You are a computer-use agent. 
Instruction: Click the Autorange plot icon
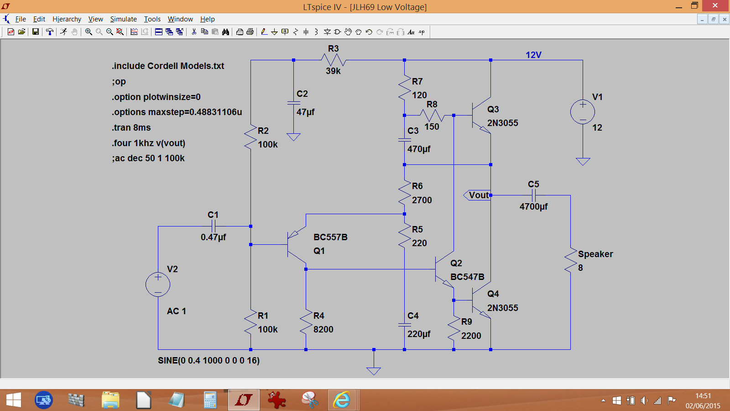134,32
